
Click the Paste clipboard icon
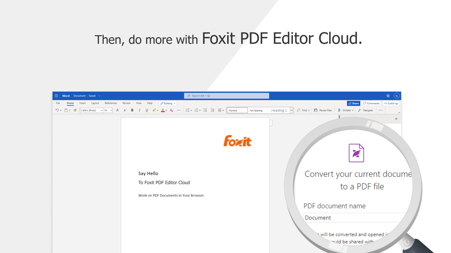click(x=66, y=110)
